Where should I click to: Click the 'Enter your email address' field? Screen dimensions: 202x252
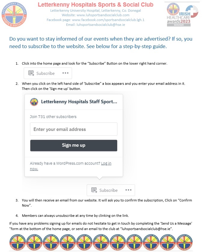point(74,129)
